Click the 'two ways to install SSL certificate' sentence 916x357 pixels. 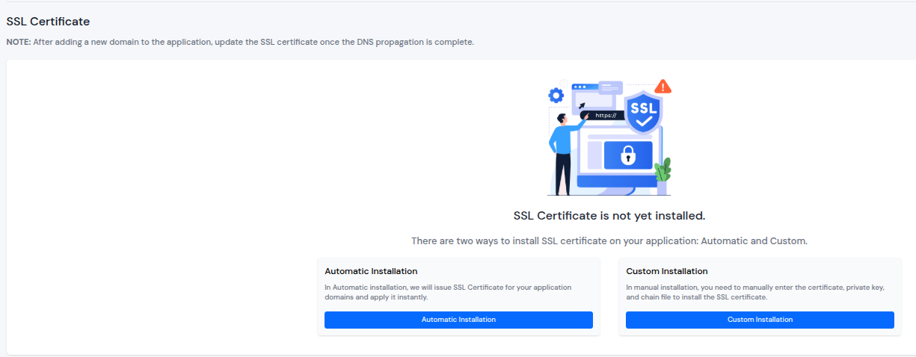[609, 241]
